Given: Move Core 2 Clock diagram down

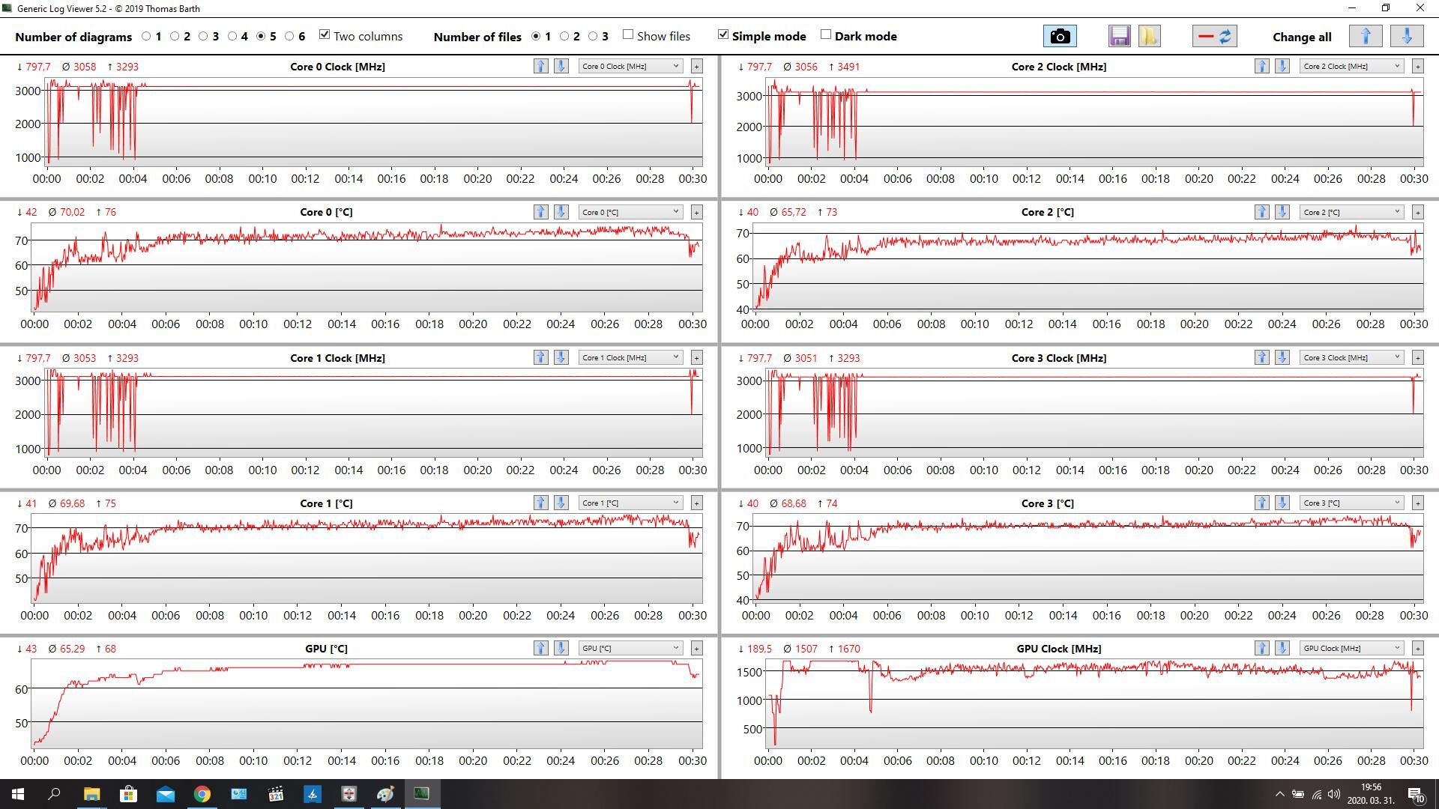Looking at the screenshot, I should click(x=1282, y=66).
